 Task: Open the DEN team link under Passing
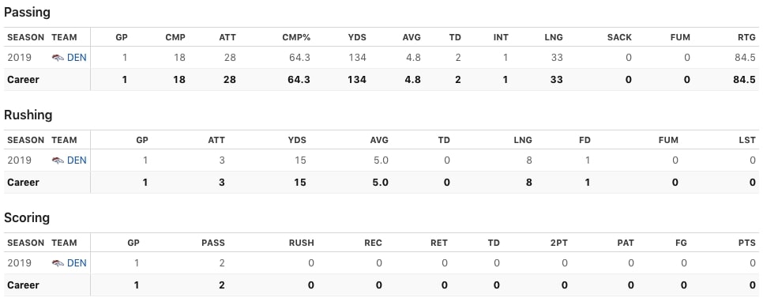click(x=77, y=58)
